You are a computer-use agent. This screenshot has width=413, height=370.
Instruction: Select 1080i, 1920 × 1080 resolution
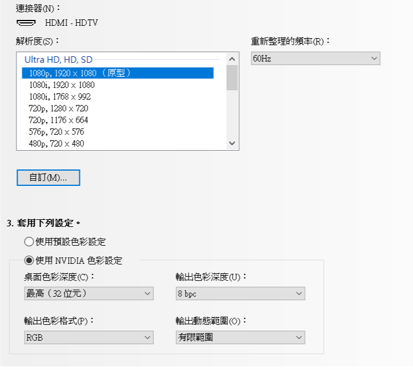[117, 85]
